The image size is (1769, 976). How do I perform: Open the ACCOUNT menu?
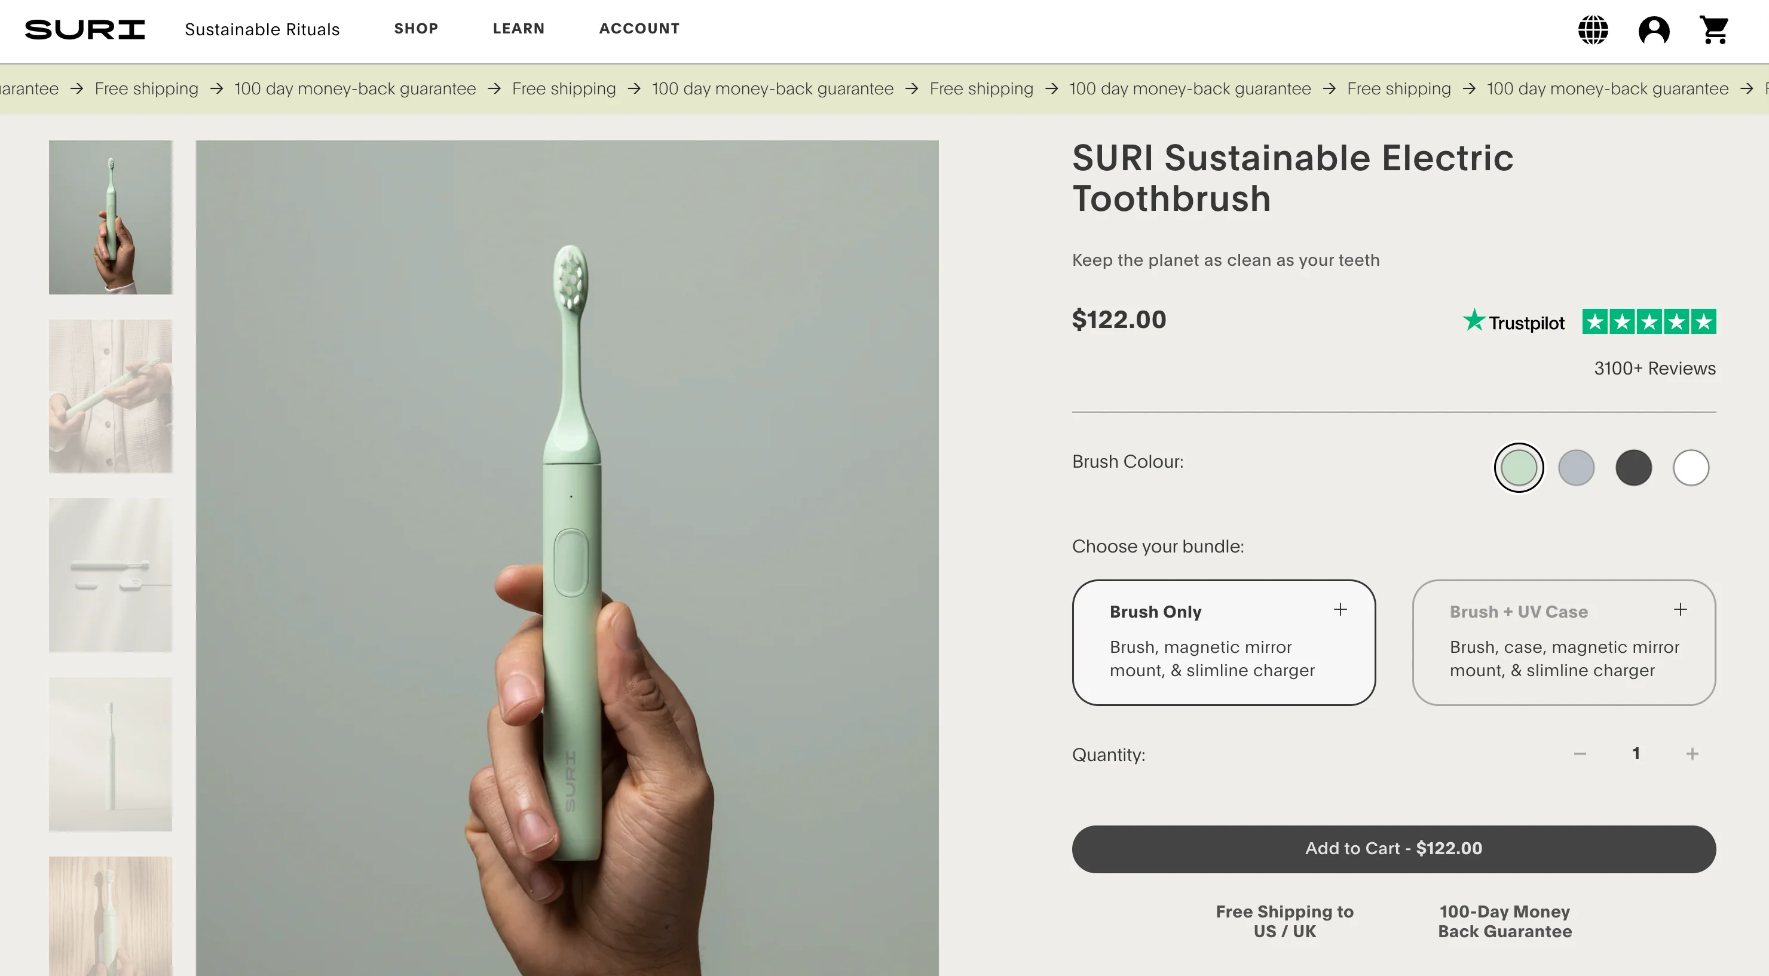point(639,29)
